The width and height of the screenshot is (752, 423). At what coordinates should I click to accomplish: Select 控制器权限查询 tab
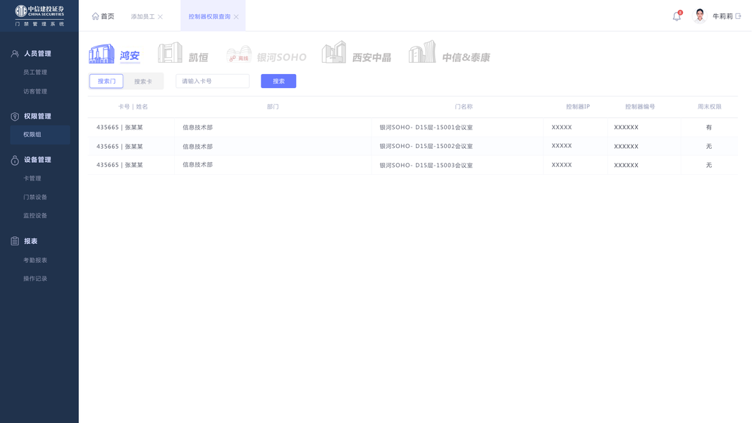coord(209,17)
